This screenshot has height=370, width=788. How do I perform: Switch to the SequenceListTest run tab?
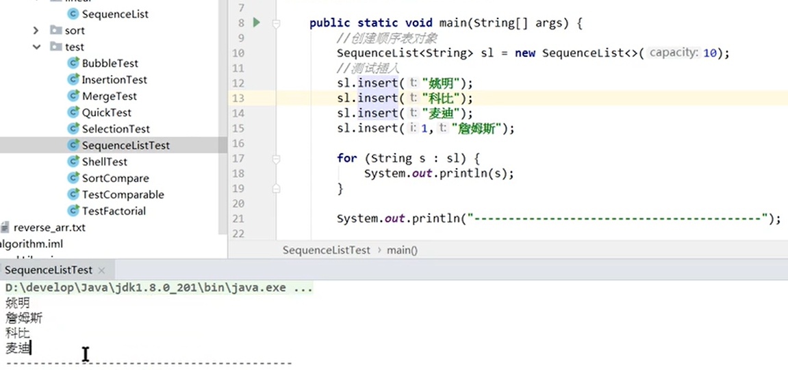point(48,270)
